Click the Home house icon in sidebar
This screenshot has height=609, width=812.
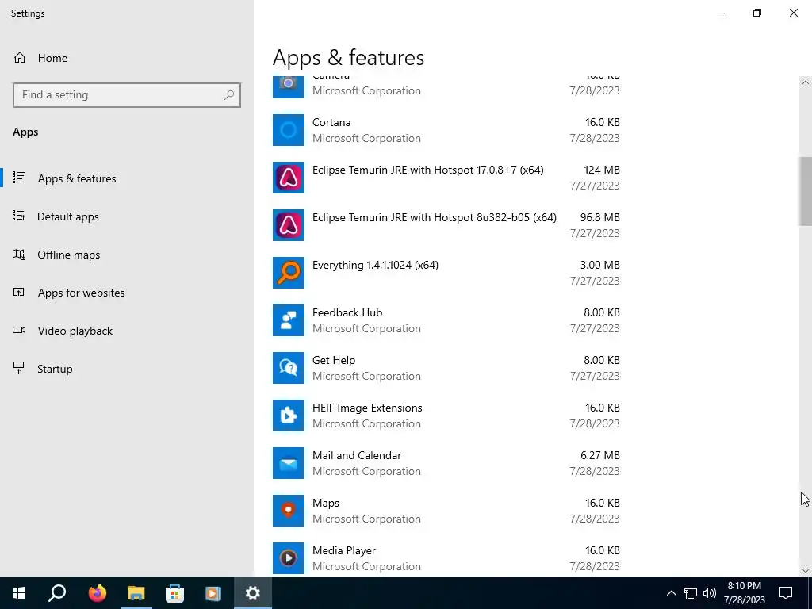pos(20,57)
